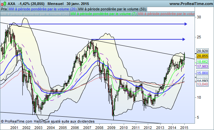Click the 2007 year on the time axis

[x=87, y=128]
